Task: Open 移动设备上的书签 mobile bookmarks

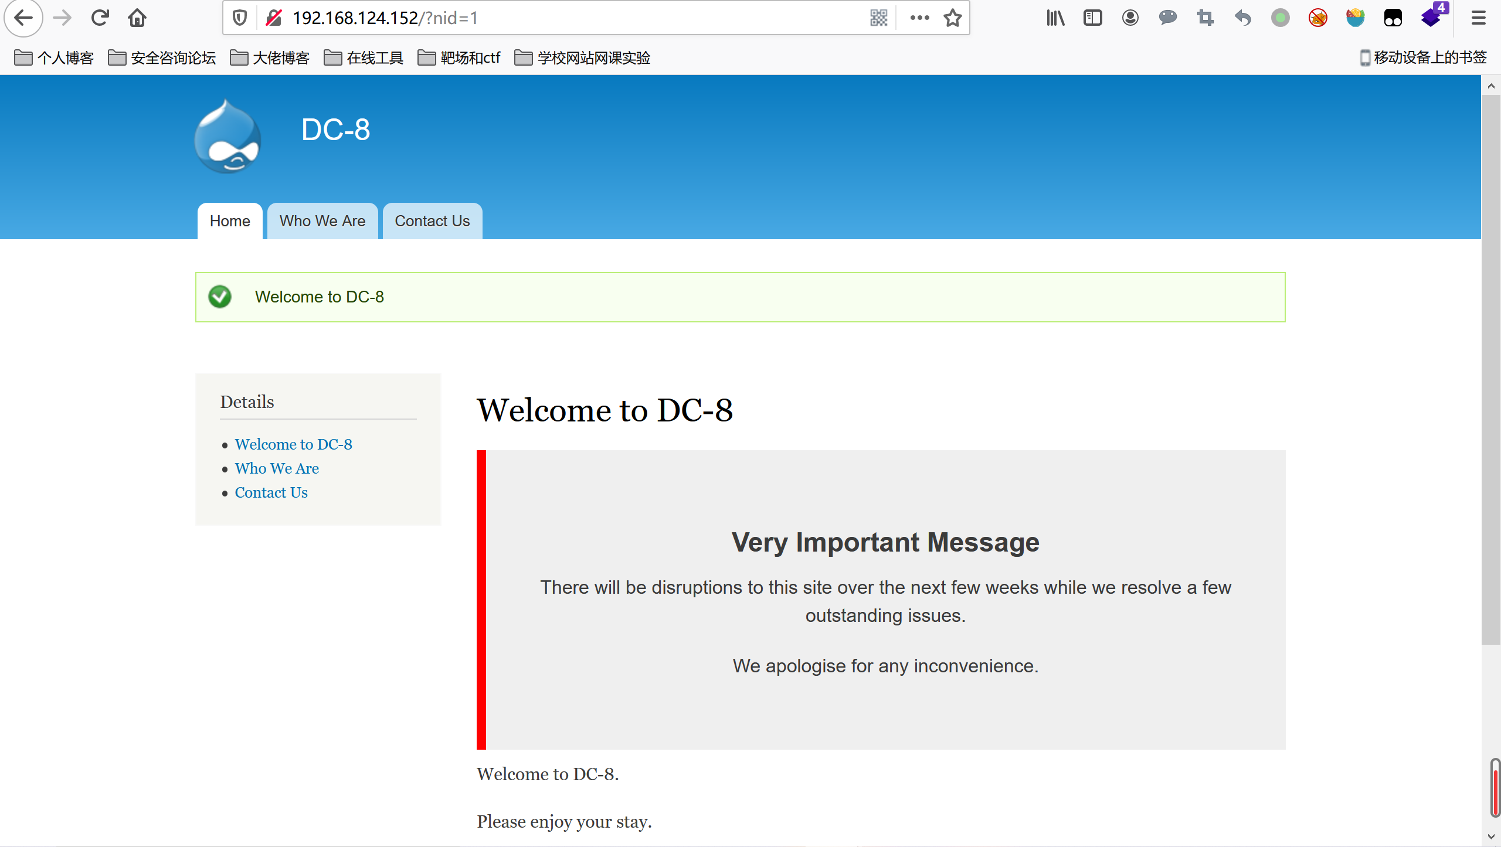Action: 1424,58
